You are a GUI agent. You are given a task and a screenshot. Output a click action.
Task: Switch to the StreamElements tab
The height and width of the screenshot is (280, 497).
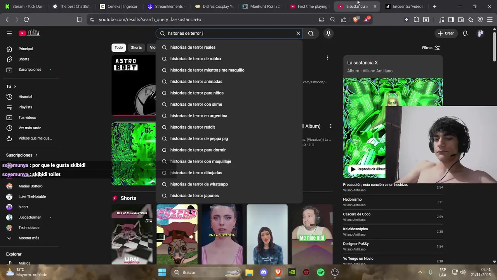point(167,6)
